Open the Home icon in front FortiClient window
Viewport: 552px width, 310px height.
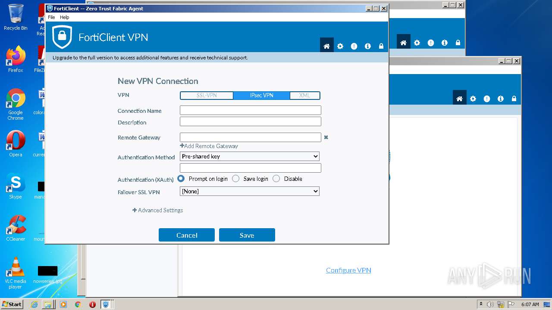(326, 46)
